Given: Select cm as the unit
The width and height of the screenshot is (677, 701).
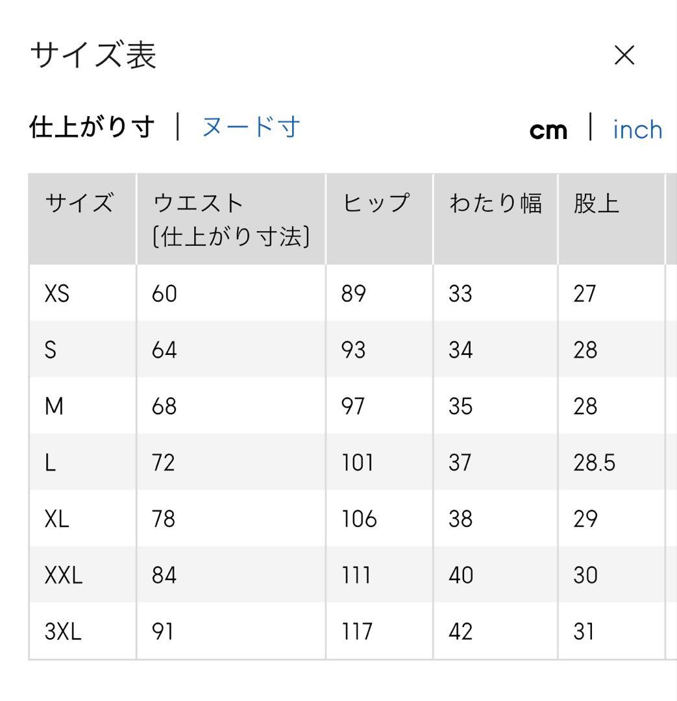Looking at the screenshot, I should (x=548, y=130).
